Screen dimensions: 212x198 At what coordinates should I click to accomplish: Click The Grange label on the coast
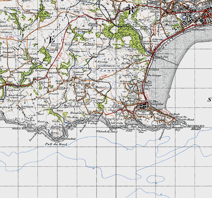[x=154, y=75]
